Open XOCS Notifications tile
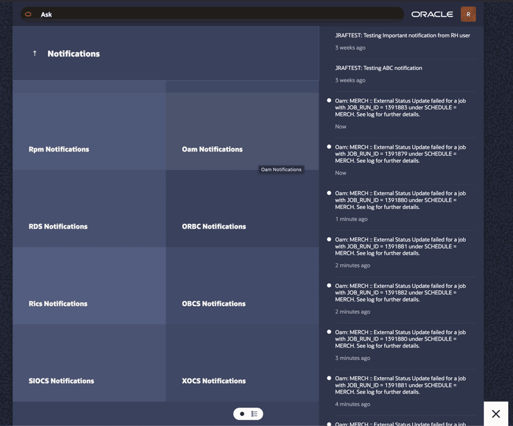513x426 pixels. point(243,363)
